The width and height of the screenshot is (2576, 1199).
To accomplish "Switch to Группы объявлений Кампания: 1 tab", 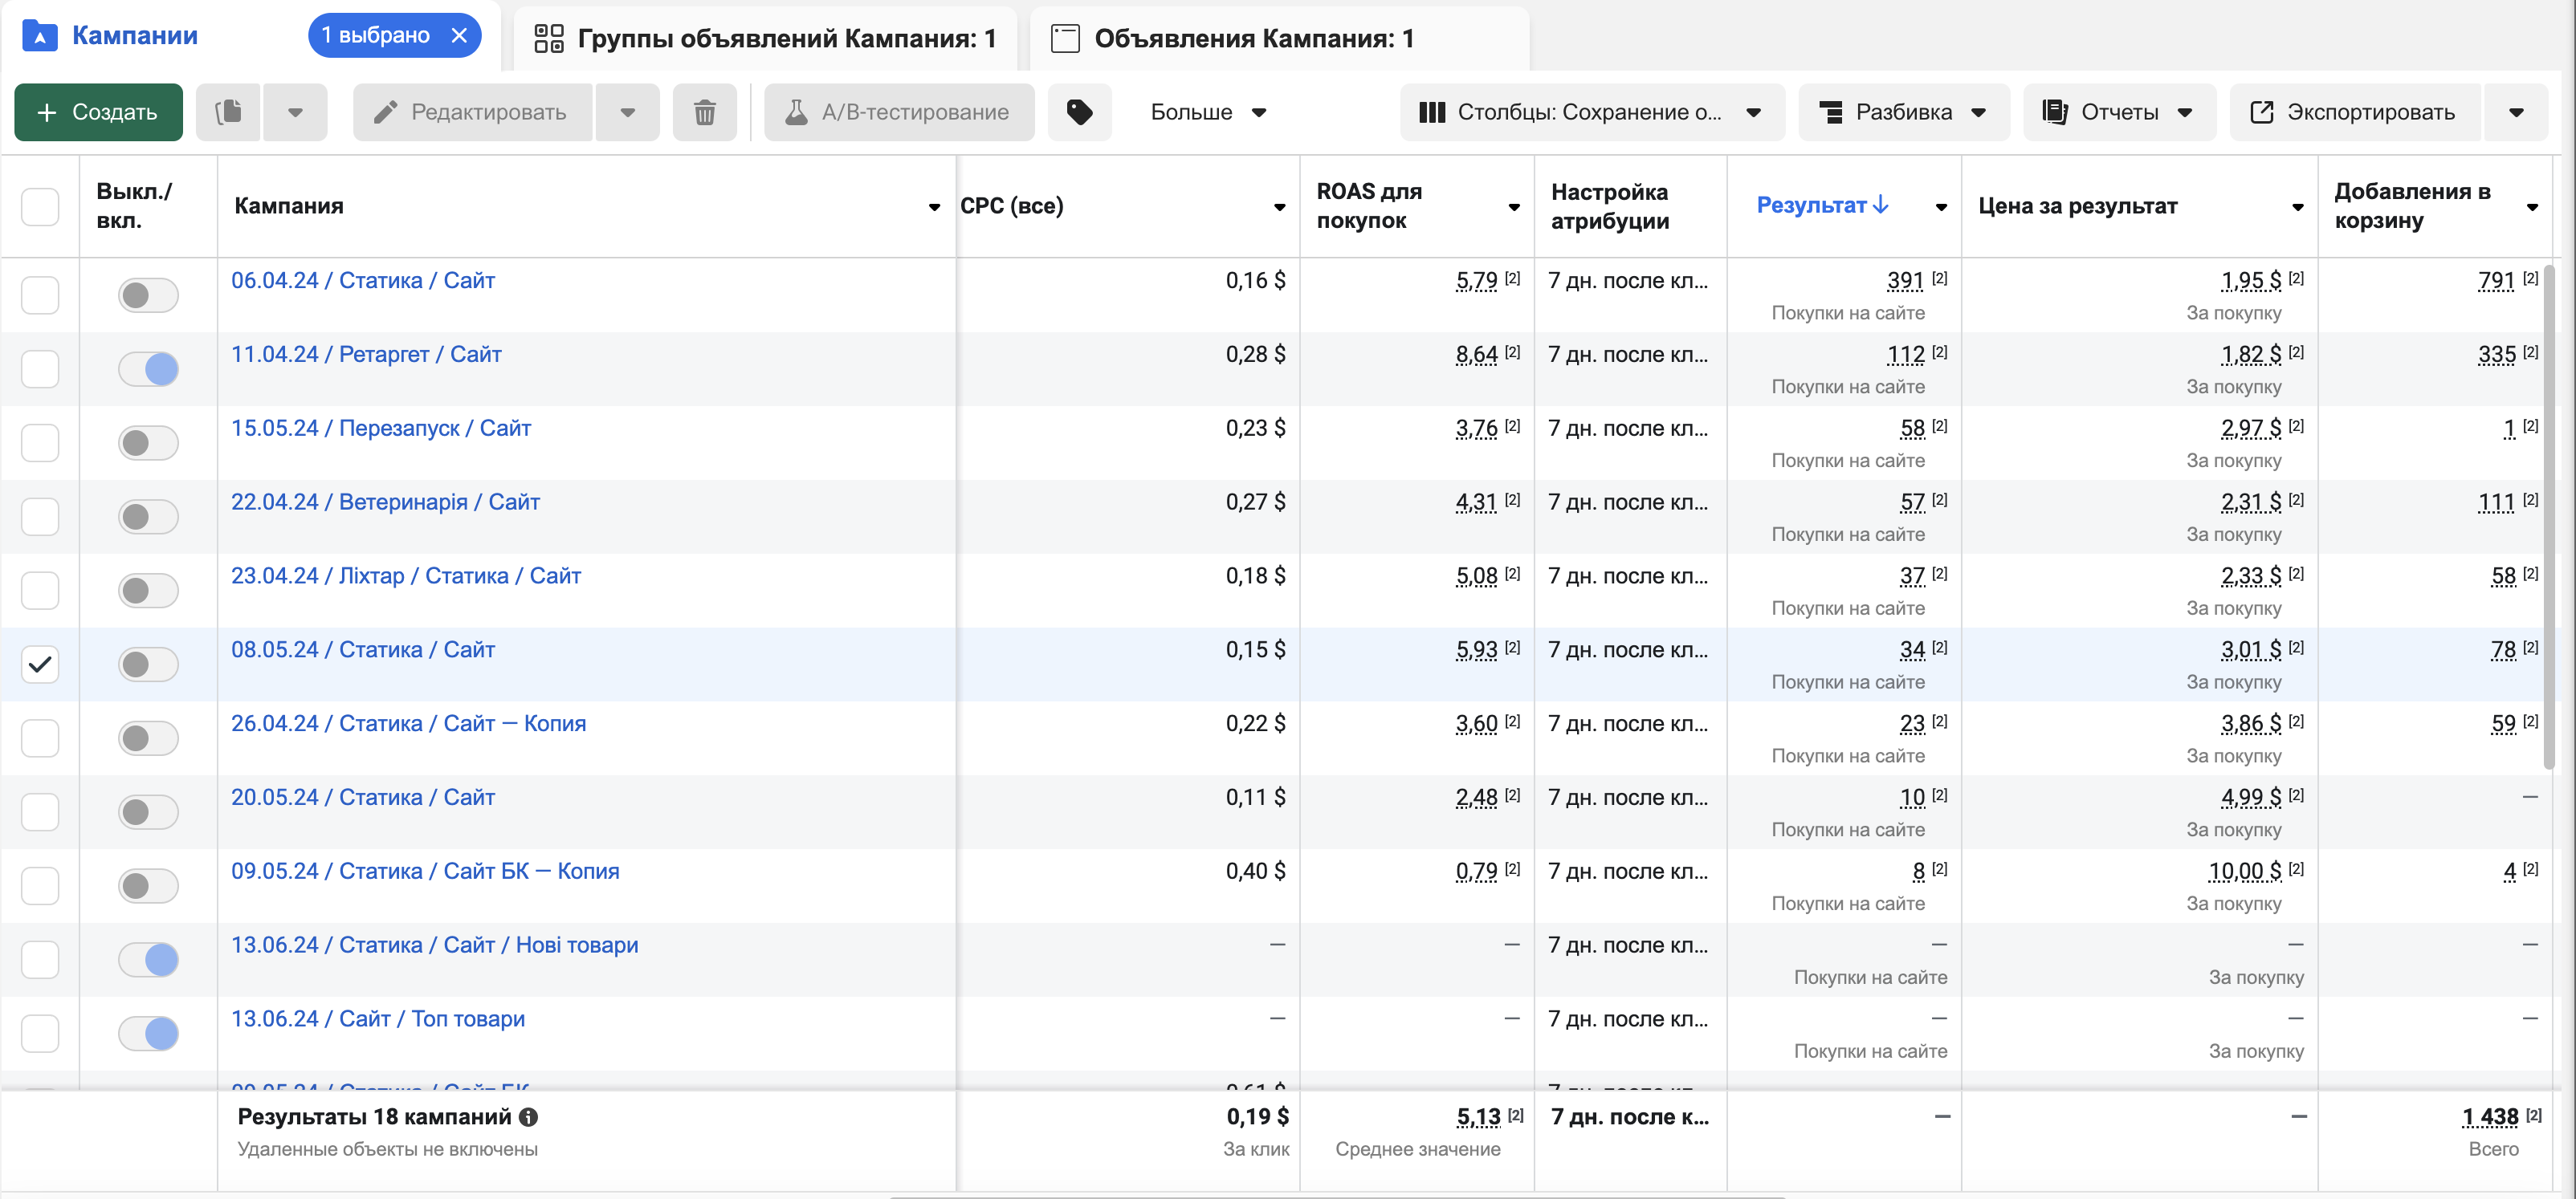I will coord(765,38).
